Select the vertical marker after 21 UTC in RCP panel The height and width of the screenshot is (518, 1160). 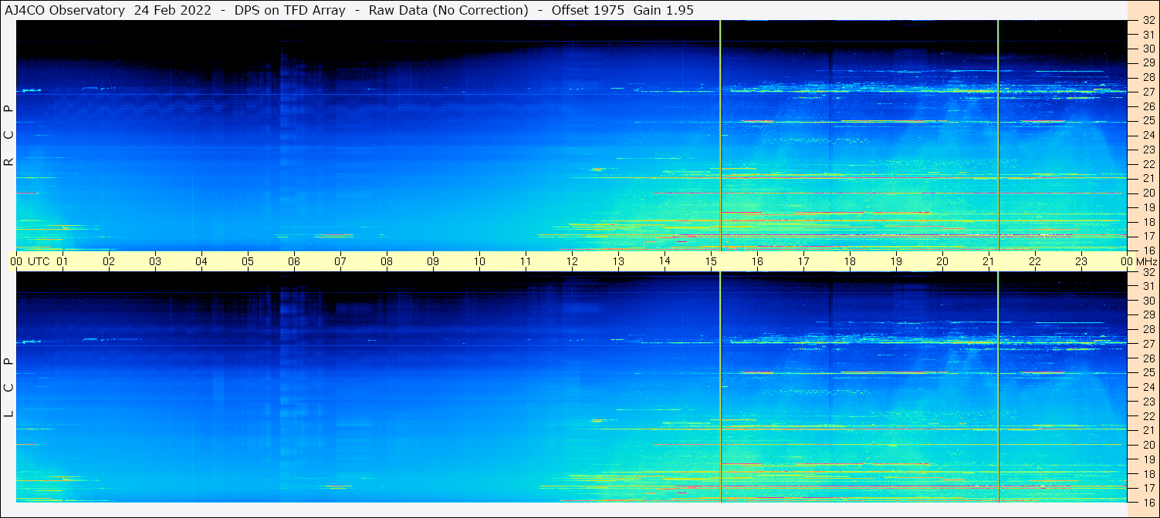pyautogui.click(x=998, y=136)
